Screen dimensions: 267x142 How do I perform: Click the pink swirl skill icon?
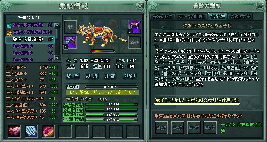tap(48, 131)
